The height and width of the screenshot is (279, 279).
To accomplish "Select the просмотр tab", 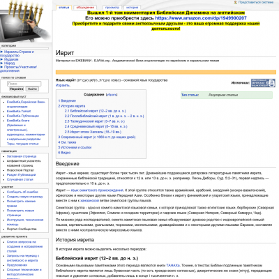I will coord(112,8).
